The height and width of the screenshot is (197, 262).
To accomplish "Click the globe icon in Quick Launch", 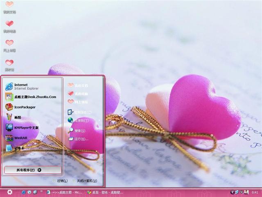I will coord(29,192).
